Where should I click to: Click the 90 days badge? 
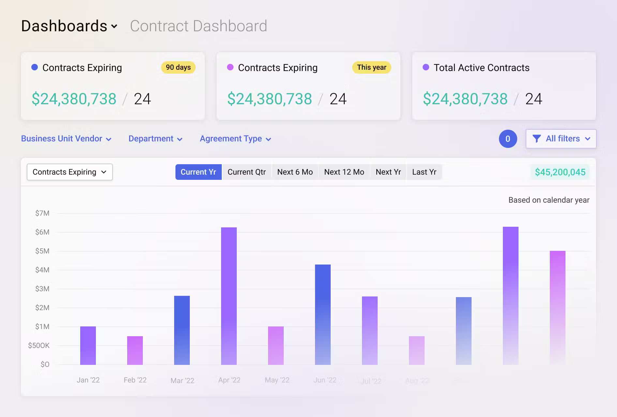point(178,67)
